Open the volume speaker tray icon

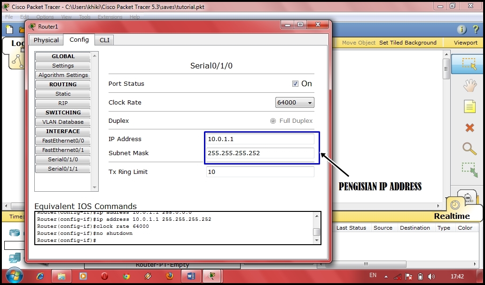(431, 277)
